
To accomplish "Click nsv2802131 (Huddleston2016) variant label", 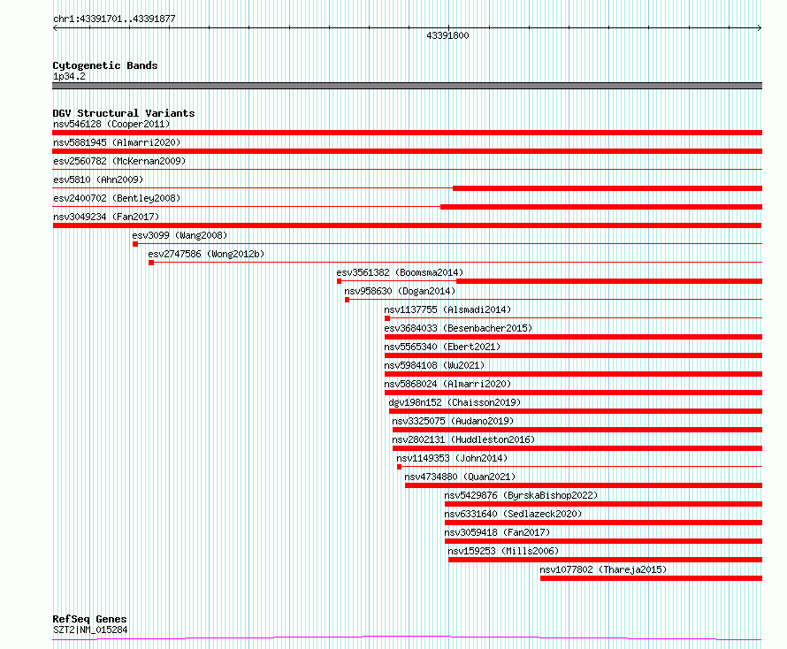I will tap(463, 439).
